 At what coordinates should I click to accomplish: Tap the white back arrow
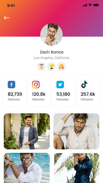tap(6, 18)
